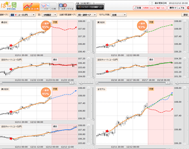Click the 11/22 01:00 time axis label
The height and width of the screenshot is (149, 189).
pos(21,80)
